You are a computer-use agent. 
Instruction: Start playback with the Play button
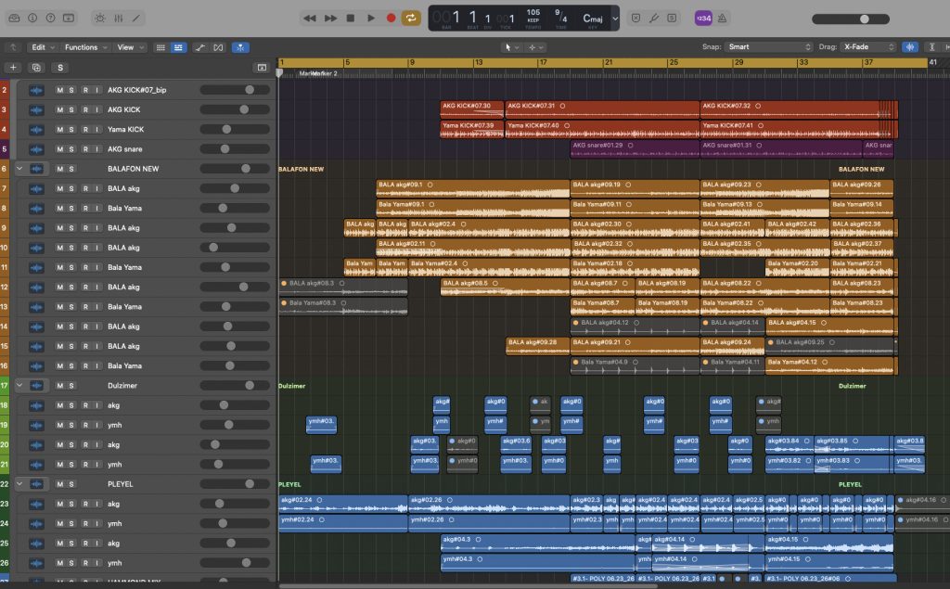[x=370, y=18]
